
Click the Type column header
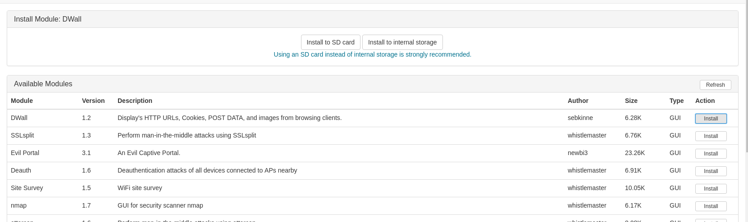676,101
